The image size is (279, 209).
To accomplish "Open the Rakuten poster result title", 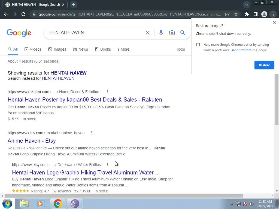I will coord(85,100).
